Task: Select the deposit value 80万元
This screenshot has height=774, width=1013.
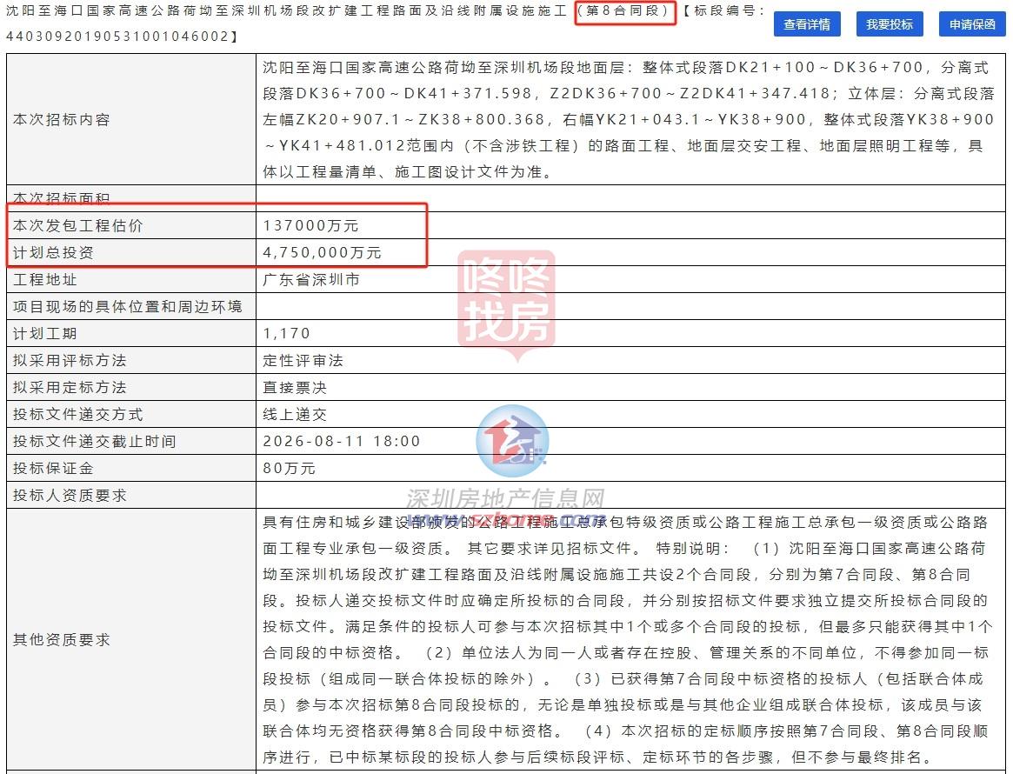Action: tap(290, 469)
